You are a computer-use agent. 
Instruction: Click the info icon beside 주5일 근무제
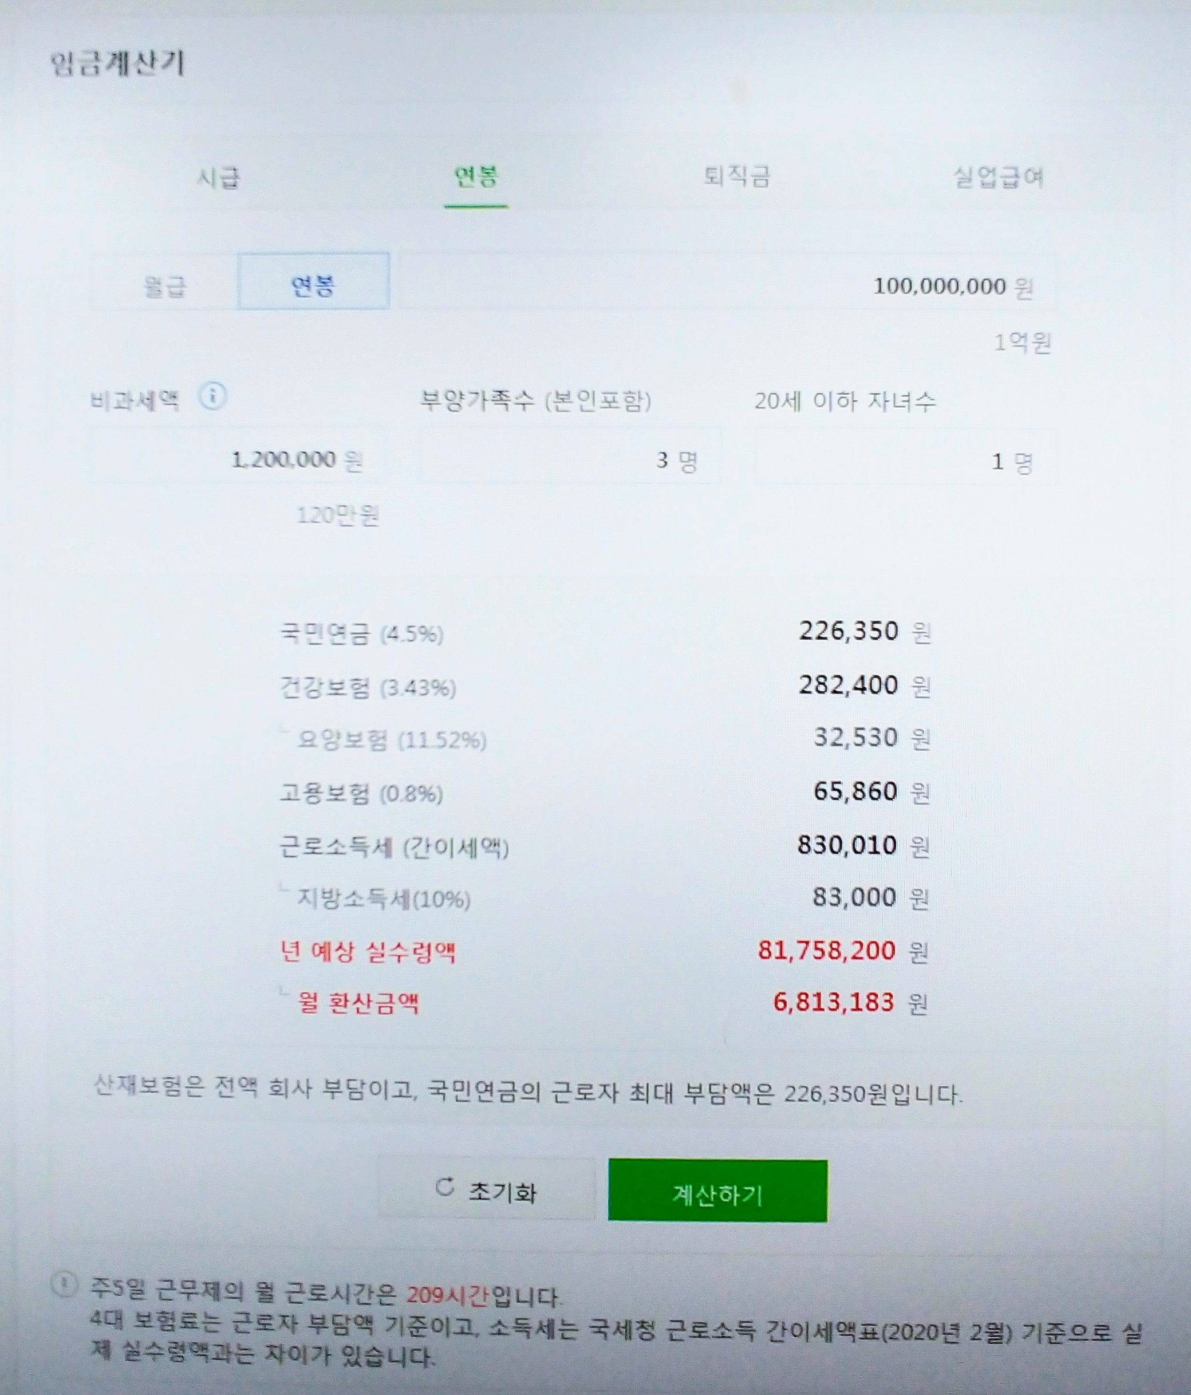coord(64,1286)
